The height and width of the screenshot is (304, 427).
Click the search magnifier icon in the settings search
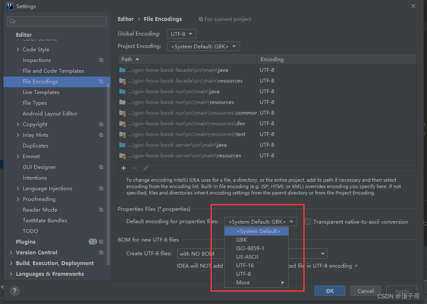click(12, 21)
